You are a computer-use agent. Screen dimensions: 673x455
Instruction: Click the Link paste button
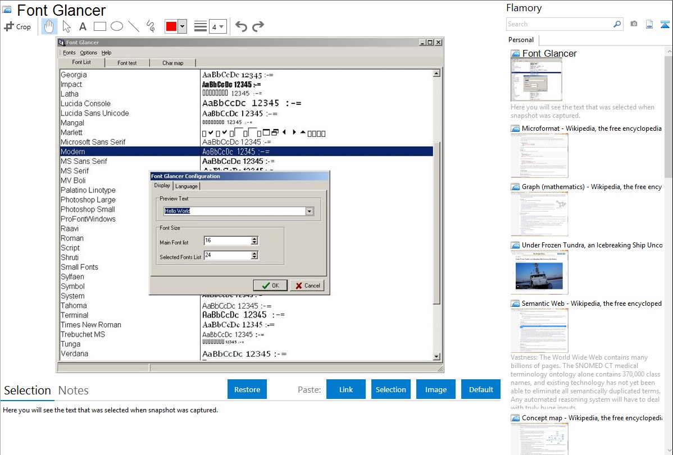coord(346,389)
